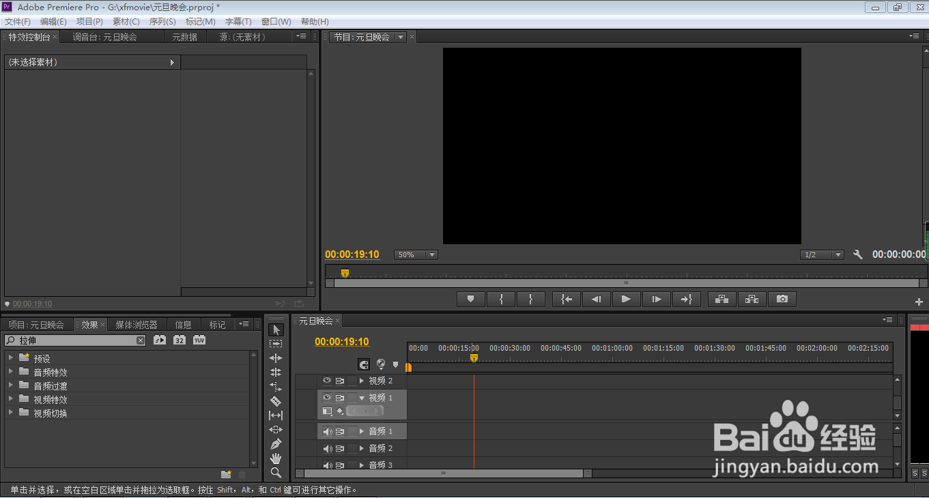Image resolution: width=929 pixels, height=498 pixels.
Task: Expand 音频 2 track
Action: coord(362,448)
